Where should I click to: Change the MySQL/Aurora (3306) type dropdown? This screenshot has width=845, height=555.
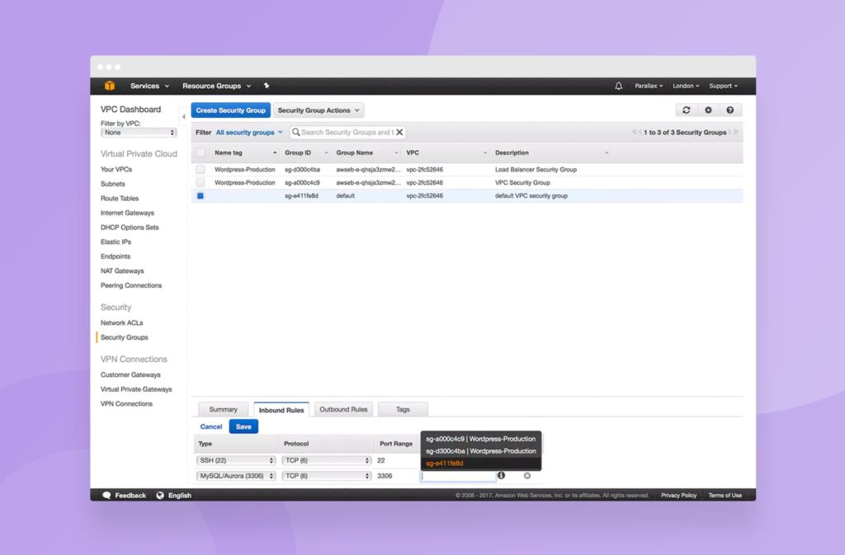click(x=236, y=476)
